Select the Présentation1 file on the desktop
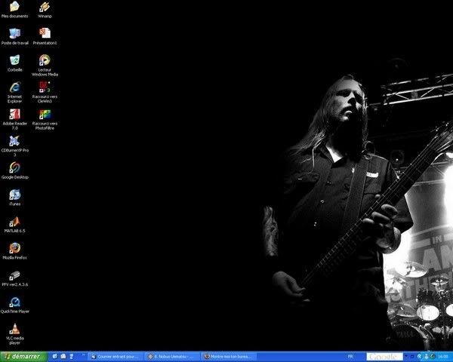 pos(45,33)
